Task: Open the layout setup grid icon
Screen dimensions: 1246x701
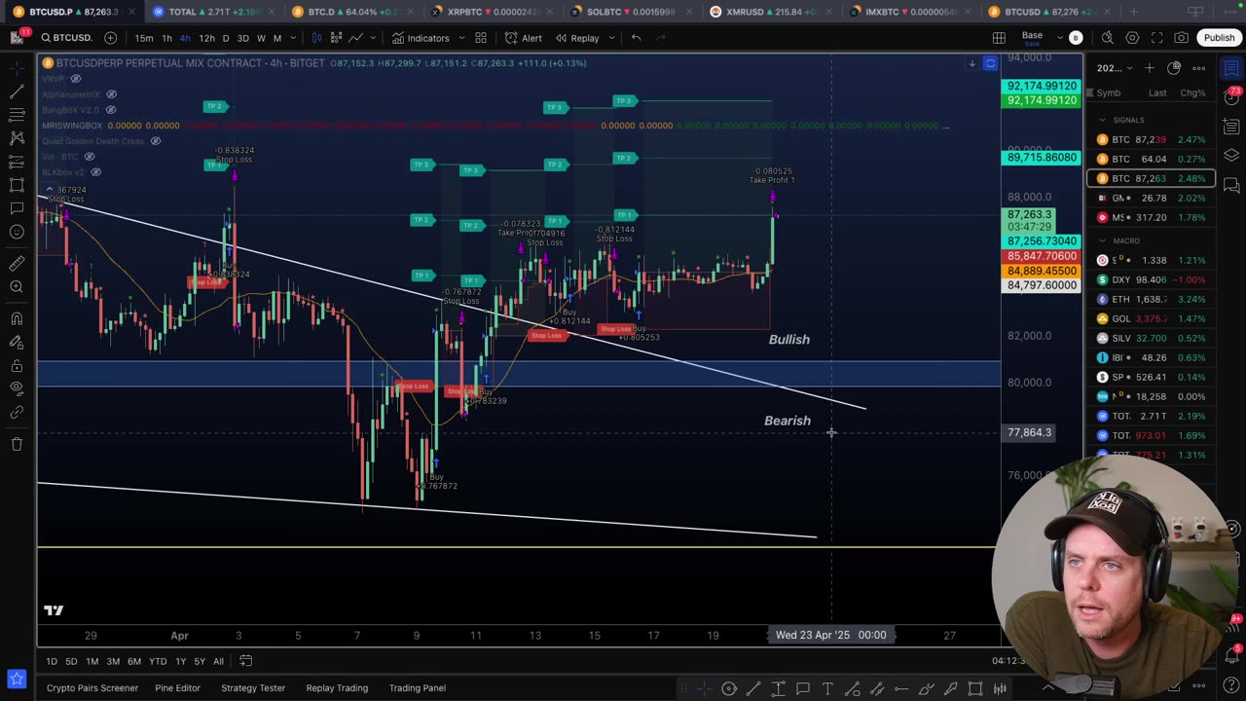Action: coord(999,38)
